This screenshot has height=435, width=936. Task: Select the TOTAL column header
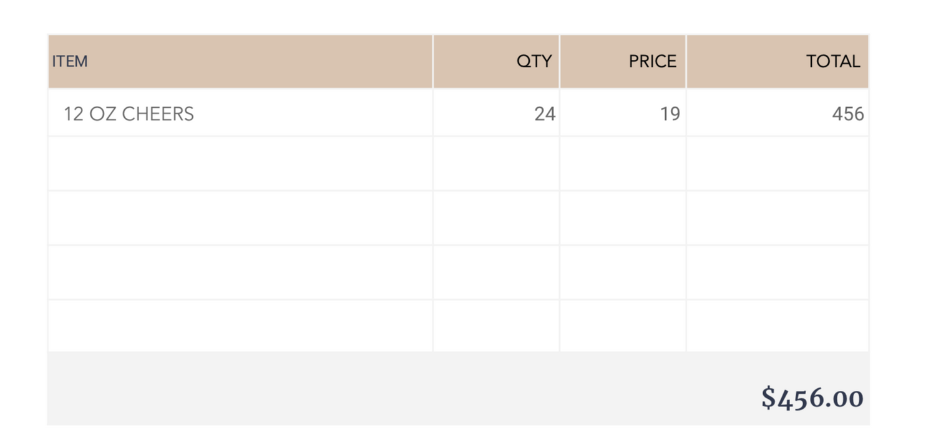778,61
